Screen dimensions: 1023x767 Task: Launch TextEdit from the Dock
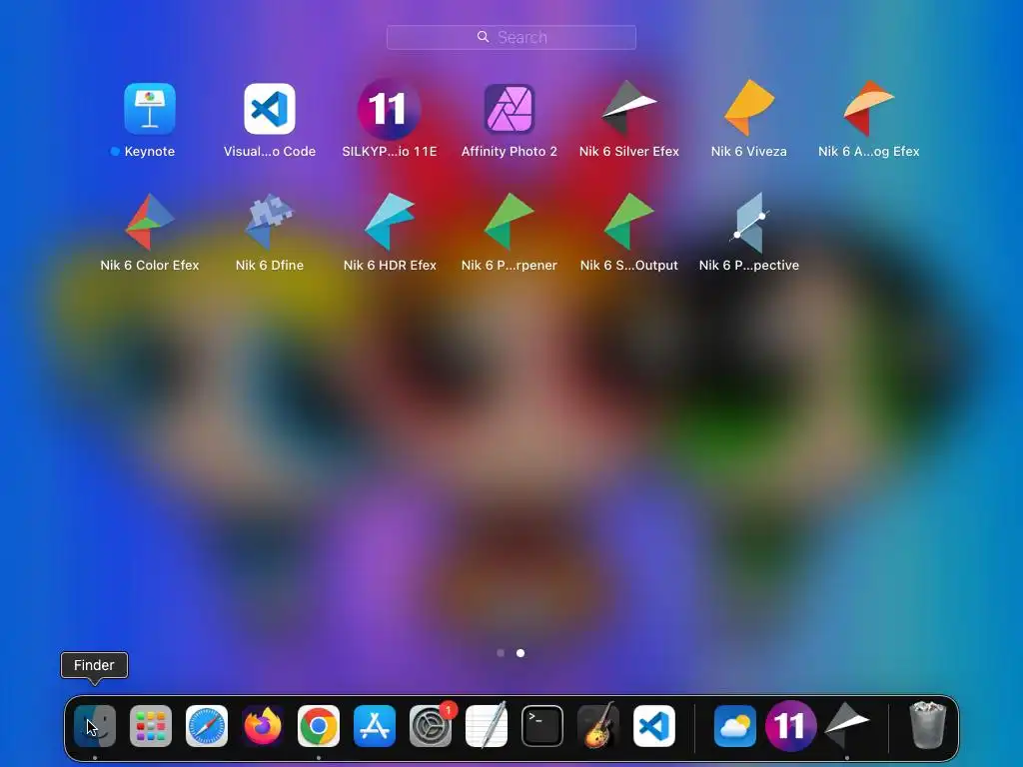tap(487, 726)
